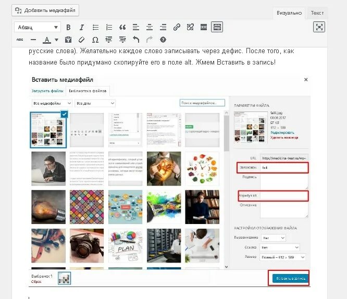The width and height of the screenshot is (347, 299).
Task: Click the media search field
Action: [x=202, y=103]
